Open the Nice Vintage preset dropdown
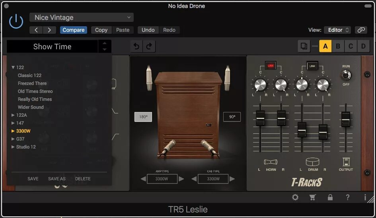This screenshot has height=218, width=376. click(x=82, y=17)
